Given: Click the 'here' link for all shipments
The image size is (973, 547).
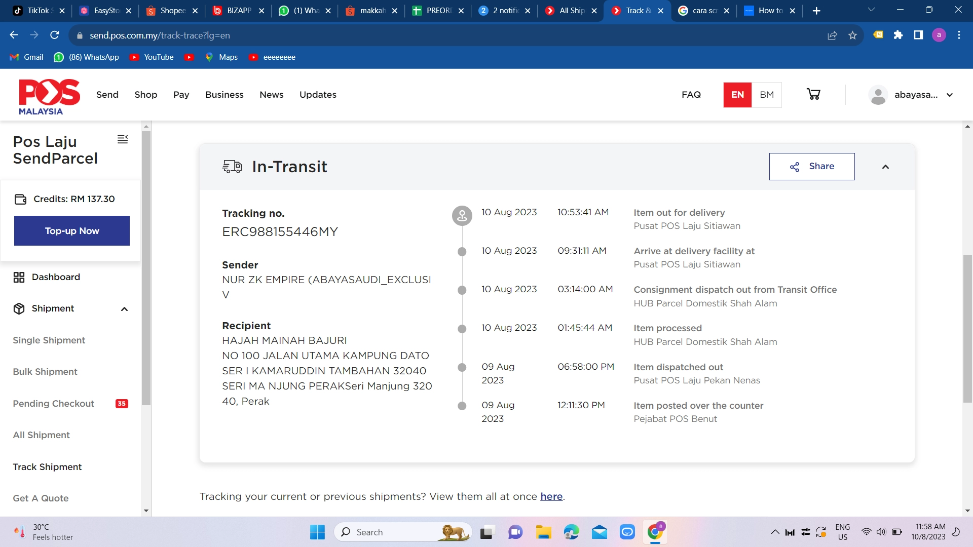Looking at the screenshot, I should [551, 497].
